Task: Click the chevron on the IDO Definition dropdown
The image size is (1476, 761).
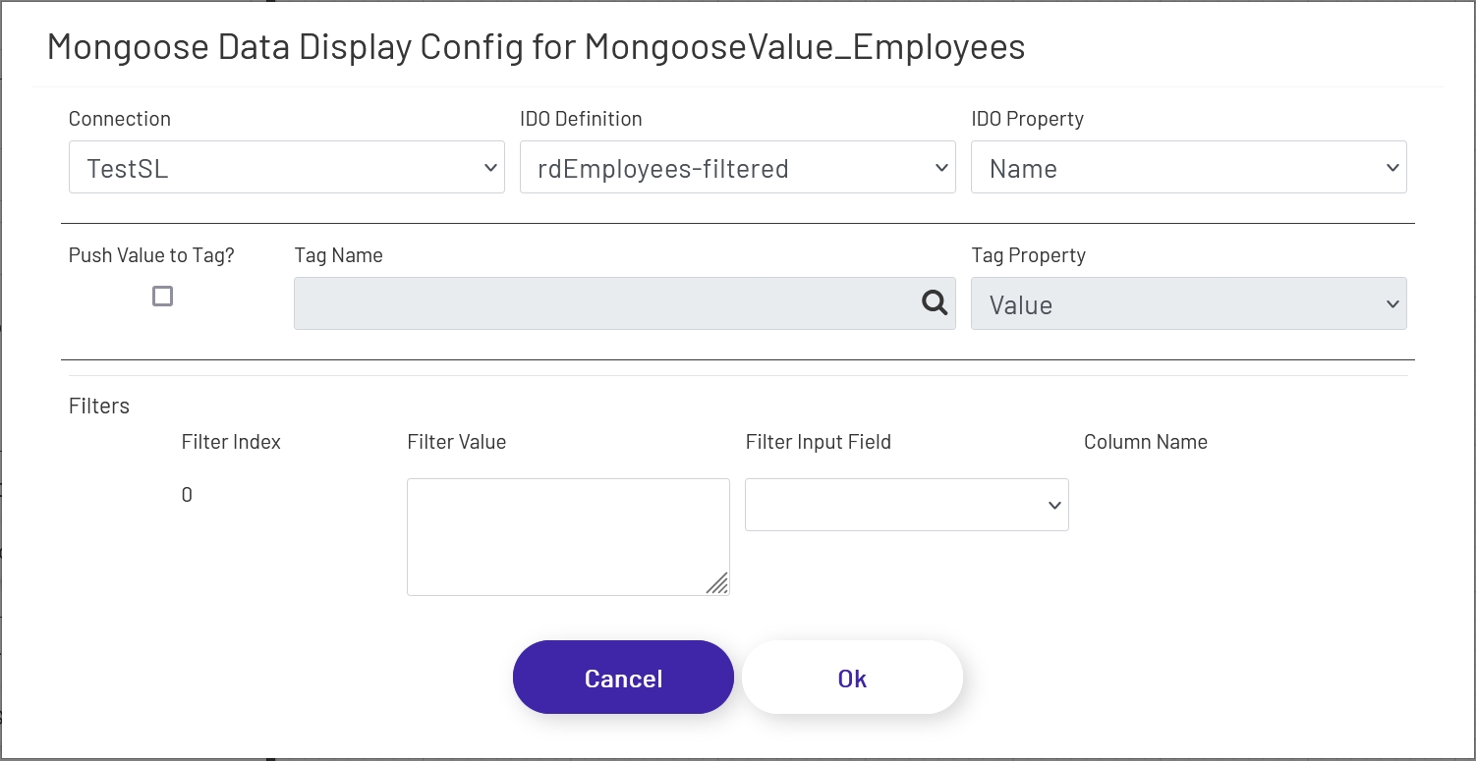Action: 941,167
